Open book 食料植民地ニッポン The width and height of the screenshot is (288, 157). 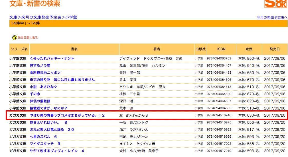point(45,73)
